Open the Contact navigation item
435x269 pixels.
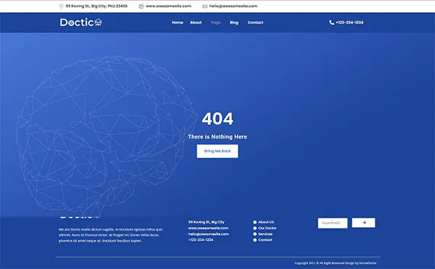point(255,22)
